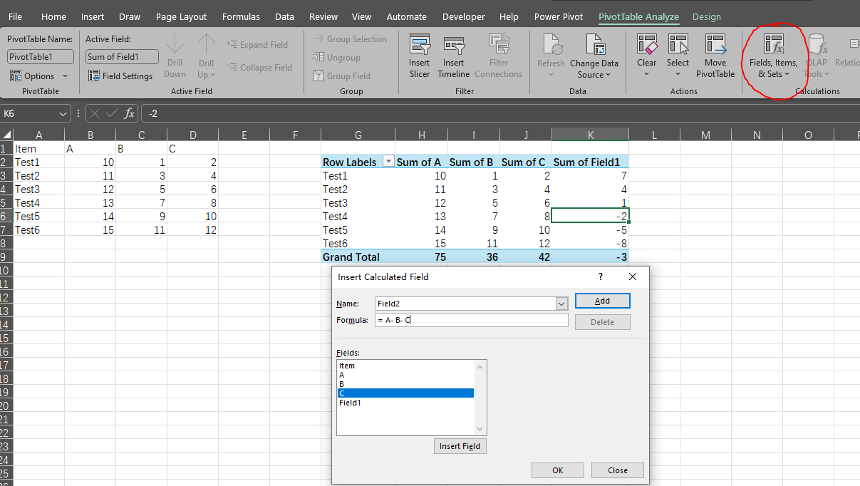The height and width of the screenshot is (486, 860).
Task: Open PivotTable Options dropdown
Action: point(39,76)
